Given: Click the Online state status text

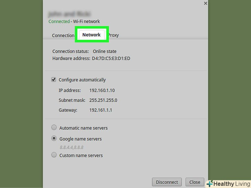Looking at the screenshot, I should (x=105, y=51).
